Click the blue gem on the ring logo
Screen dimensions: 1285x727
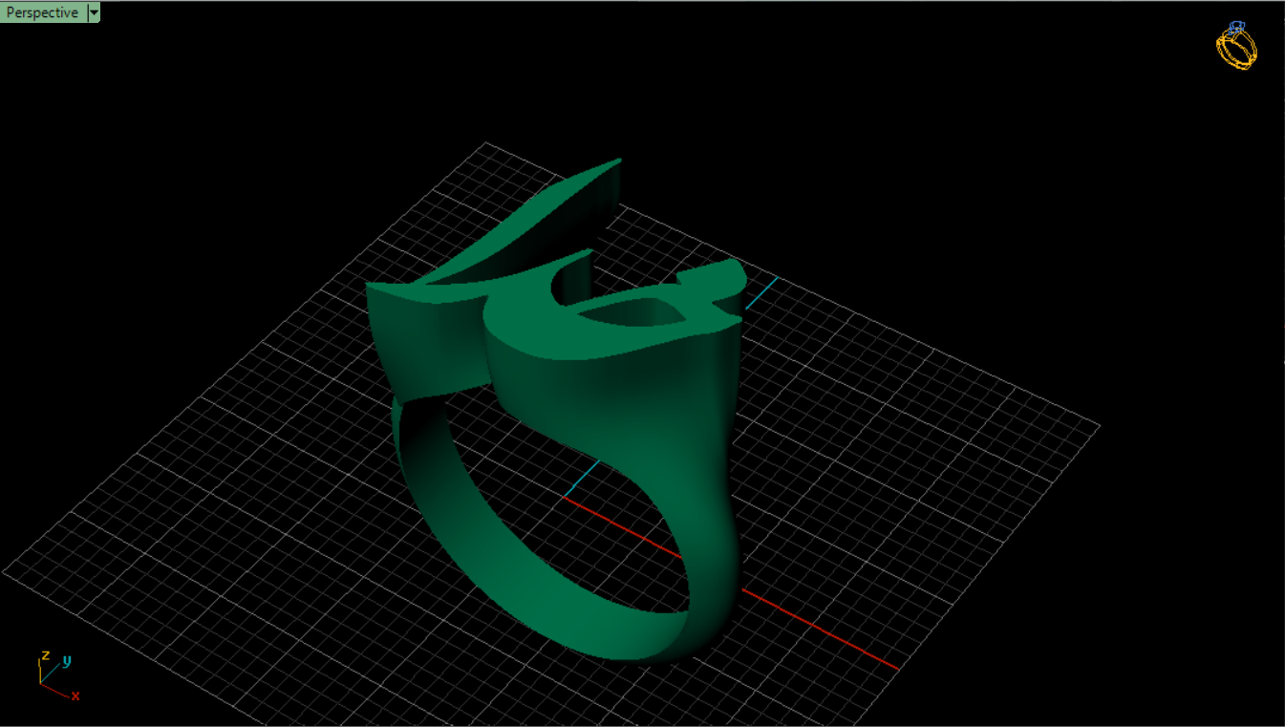tap(1236, 28)
